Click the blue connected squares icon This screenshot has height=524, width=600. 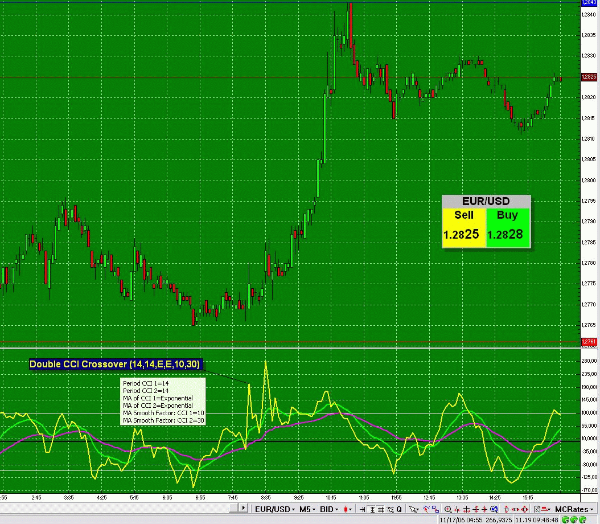tap(435, 509)
